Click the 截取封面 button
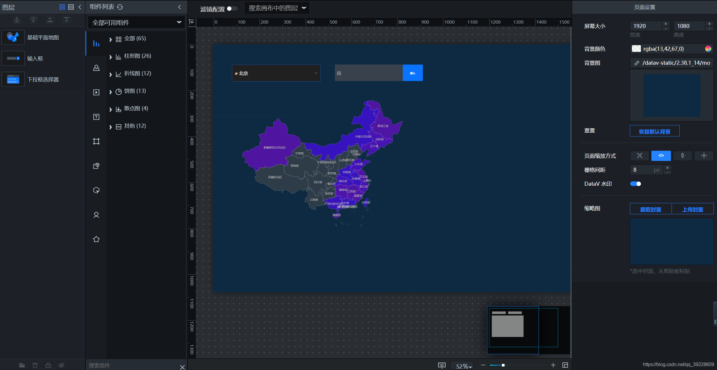The width and height of the screenshot is (717, 370). [651, 209]
